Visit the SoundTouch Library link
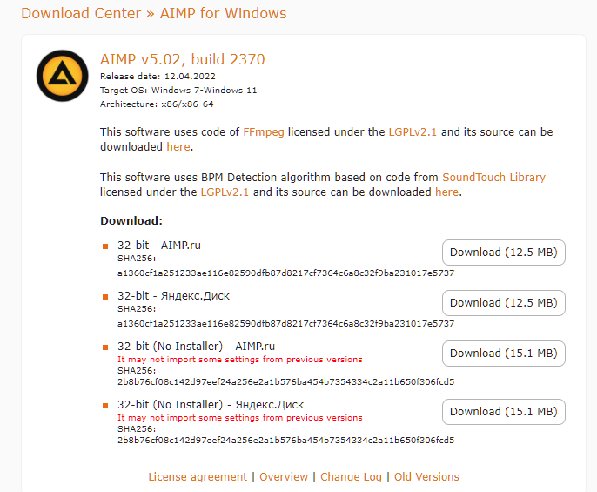The width and height of the screenshot is (597, 492). 493,178
